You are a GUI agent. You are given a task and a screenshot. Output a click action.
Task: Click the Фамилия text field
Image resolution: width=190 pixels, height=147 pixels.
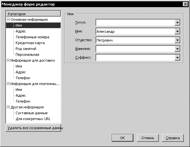point(135,49)
